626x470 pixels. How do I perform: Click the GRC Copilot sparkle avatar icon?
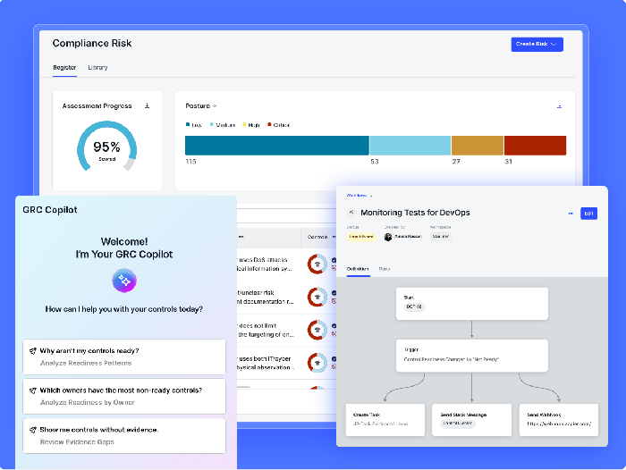[124, 281]
